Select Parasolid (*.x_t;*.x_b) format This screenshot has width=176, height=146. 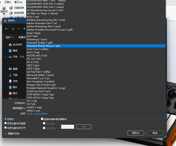[x=96, y=78]
